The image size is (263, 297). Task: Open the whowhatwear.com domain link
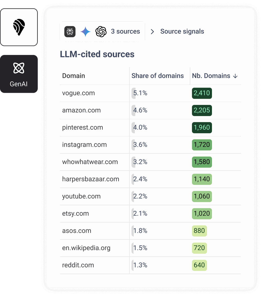pos(90,162)
